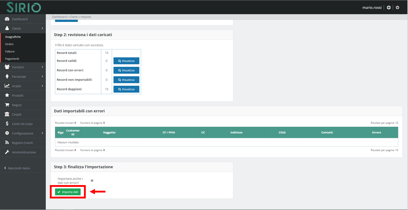This screenshot has width=408, height=210.
Task: Click the Prodotti star icon
Action: click(x=7, y=96)
